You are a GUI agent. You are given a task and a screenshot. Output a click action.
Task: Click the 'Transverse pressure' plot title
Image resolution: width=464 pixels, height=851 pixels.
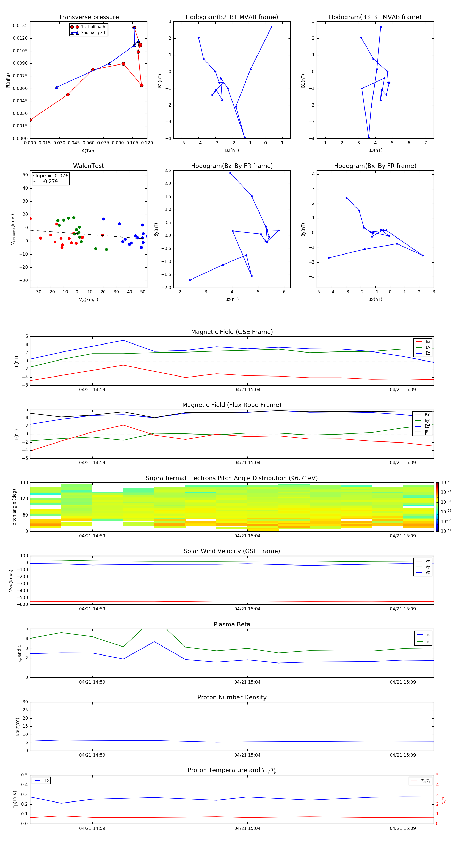pyautogui.click(x=88, y=17)
